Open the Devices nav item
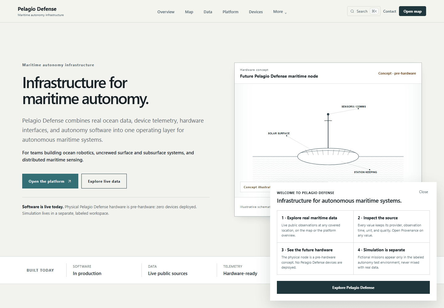This screenshot has height=308, width=444. pos(256,12)
